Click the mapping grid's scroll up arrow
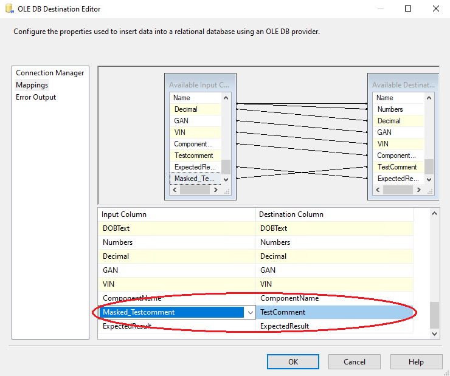This screenshot has width=450, height=376. [434, 213]
